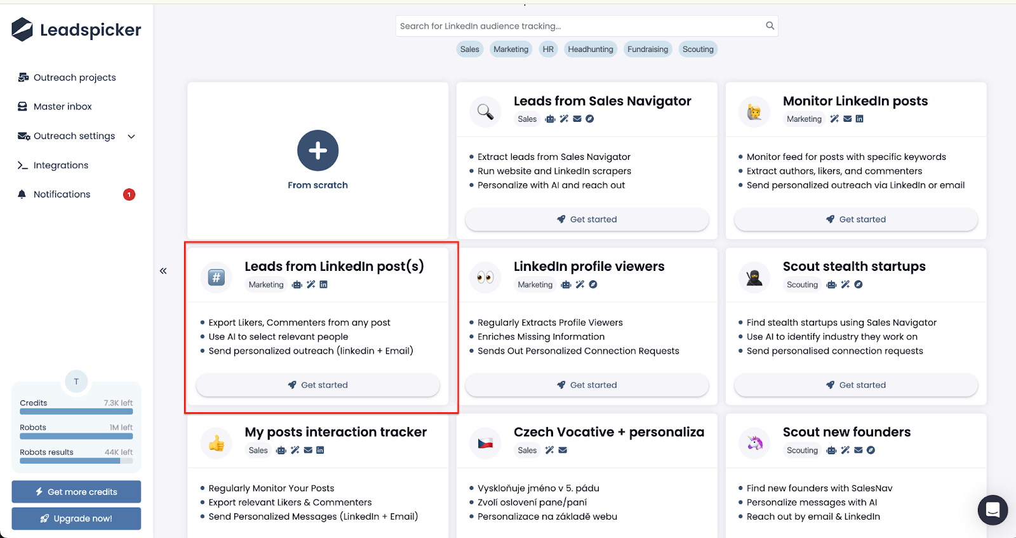The width and height of the screenshot is (1016, 538).
Task: Open Leads from Sales Navigator title
Action: (x=602, y=101)
